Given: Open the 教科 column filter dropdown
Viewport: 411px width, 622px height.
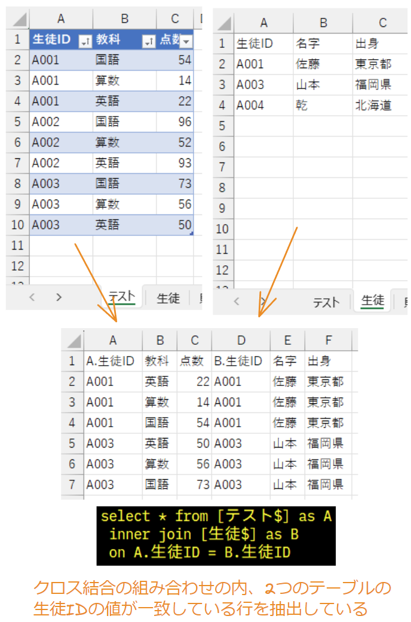Looking at the screenshot, I should pyautogui.click(x=149, y=41).
